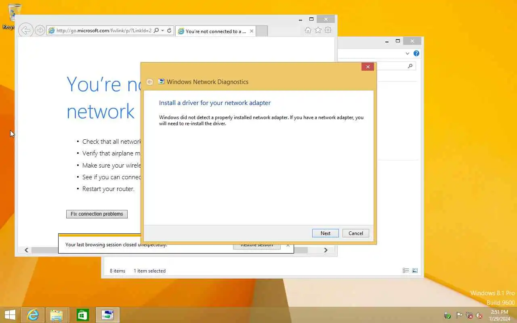Open Internet Explorer Favorites star
The image size is (517, 323).
click(x=318, y=30)
